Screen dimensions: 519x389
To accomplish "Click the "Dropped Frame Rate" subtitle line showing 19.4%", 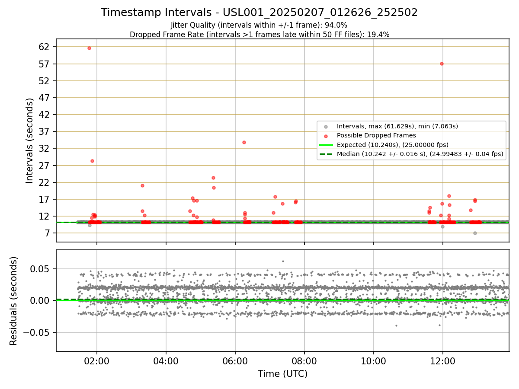I will point(259,35).
